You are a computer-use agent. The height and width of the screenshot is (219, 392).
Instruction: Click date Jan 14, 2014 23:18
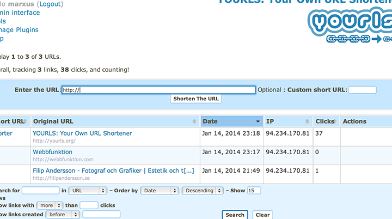tap(231, 133)
